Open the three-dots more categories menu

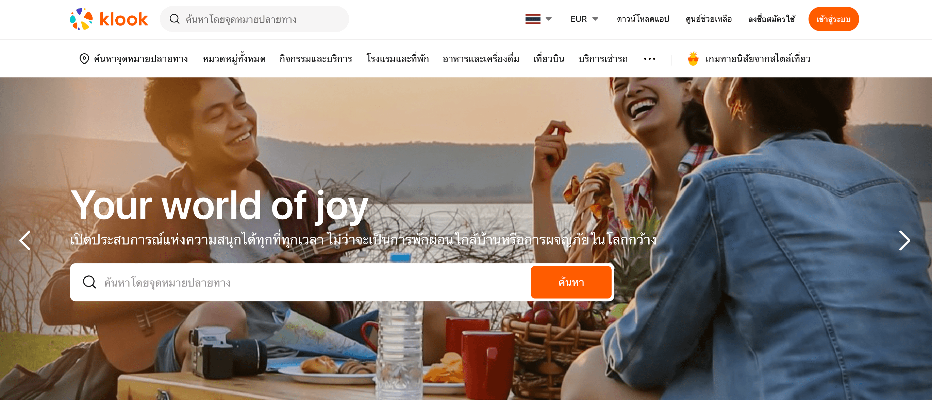pyautogui.click(x=649, y=59)
